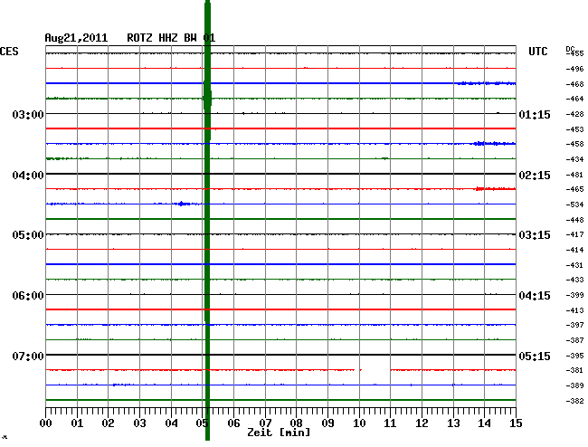
Task: Click the DC offset value -417
Action: [x=574, y=234]
